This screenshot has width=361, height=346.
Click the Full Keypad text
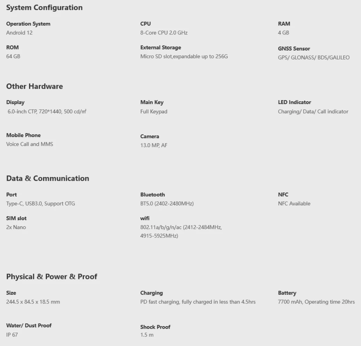point(154,112)
